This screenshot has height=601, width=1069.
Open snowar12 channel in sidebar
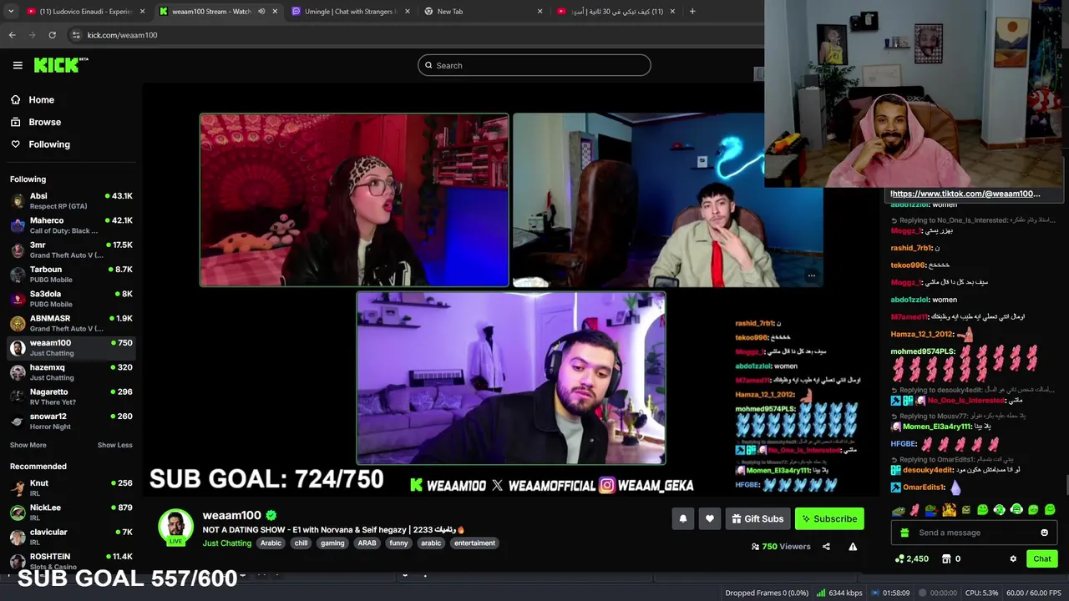71,421
